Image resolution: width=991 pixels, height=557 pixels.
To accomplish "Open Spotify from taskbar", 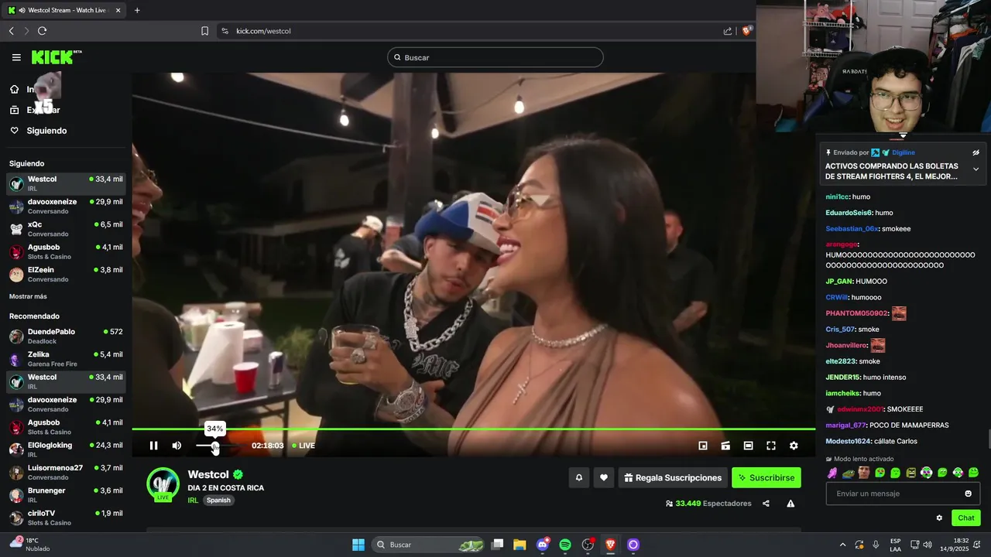I will click(565, 545).
